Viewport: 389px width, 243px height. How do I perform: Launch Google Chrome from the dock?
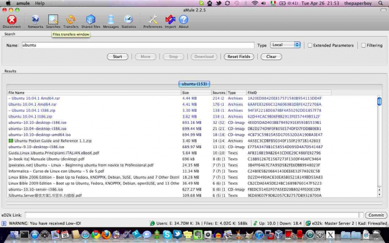(96, 234)
